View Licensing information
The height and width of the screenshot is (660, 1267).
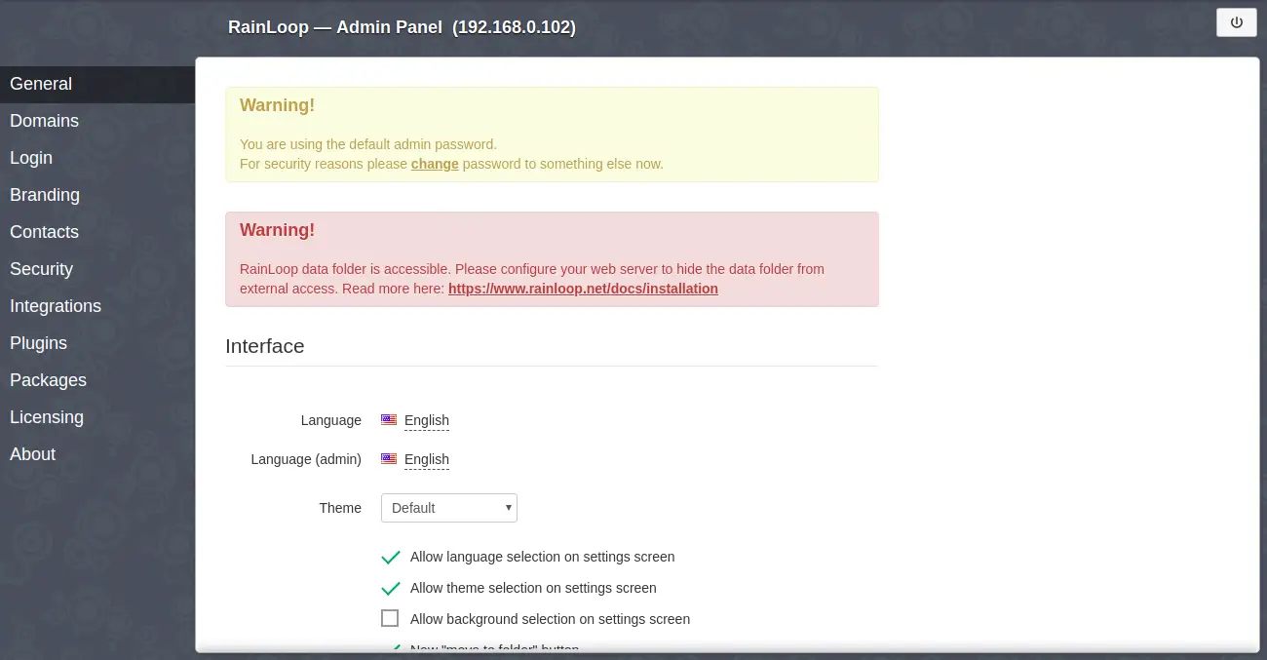click(x=97, y=417)
